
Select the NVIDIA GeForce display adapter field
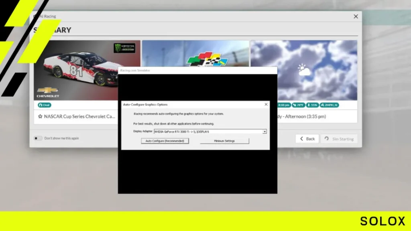tap(210, 132)
